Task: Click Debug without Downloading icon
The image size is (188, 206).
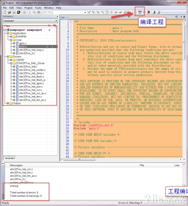Action: coord(159,12)
